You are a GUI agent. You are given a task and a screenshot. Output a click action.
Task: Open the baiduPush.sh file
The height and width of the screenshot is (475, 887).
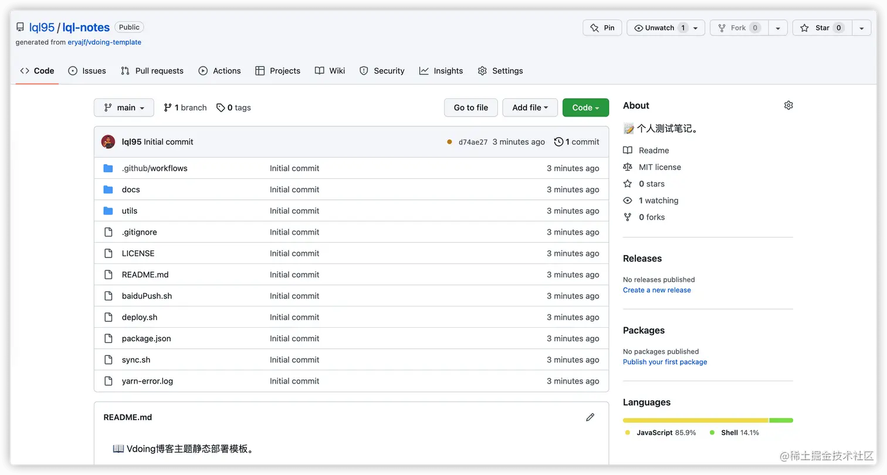pyautogui.click(x=147, y=296)
